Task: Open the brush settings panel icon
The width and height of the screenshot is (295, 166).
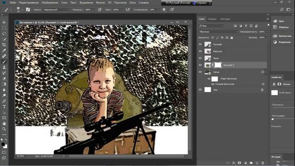Action: (x=28, y=9)
